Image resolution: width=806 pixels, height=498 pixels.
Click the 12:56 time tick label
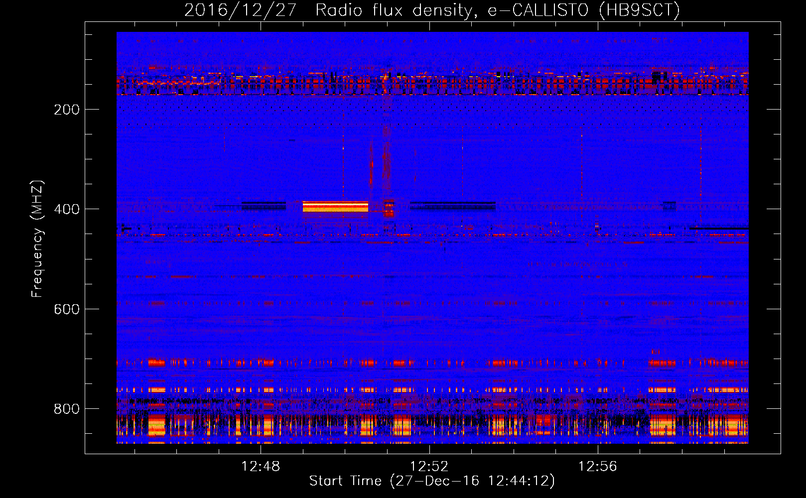tap(597, 467)
